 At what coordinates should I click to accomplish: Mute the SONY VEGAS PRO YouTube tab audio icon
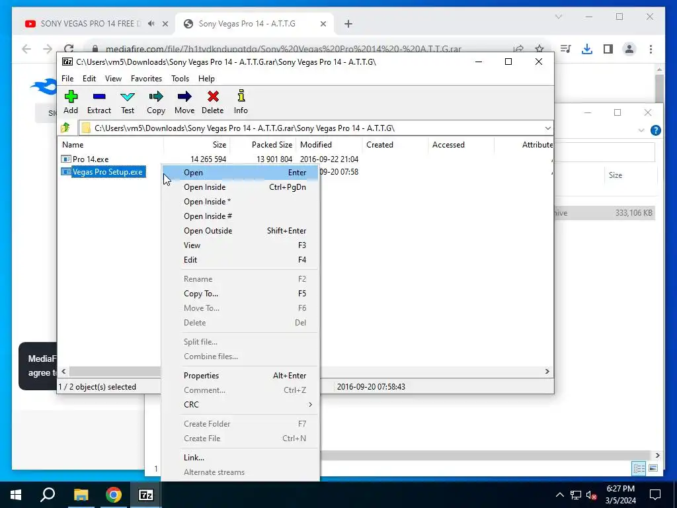coord(151,24)
